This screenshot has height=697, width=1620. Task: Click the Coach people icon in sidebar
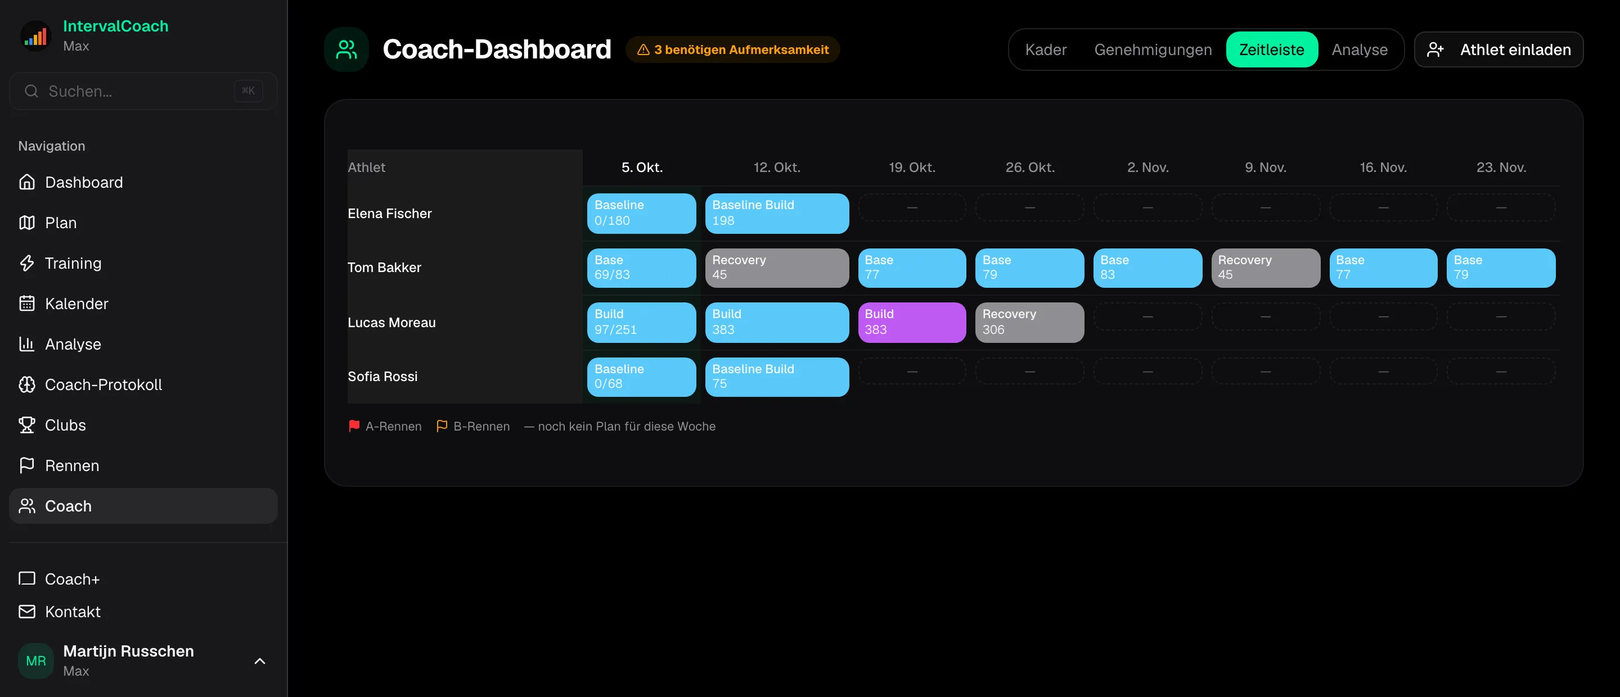point(27,506)
